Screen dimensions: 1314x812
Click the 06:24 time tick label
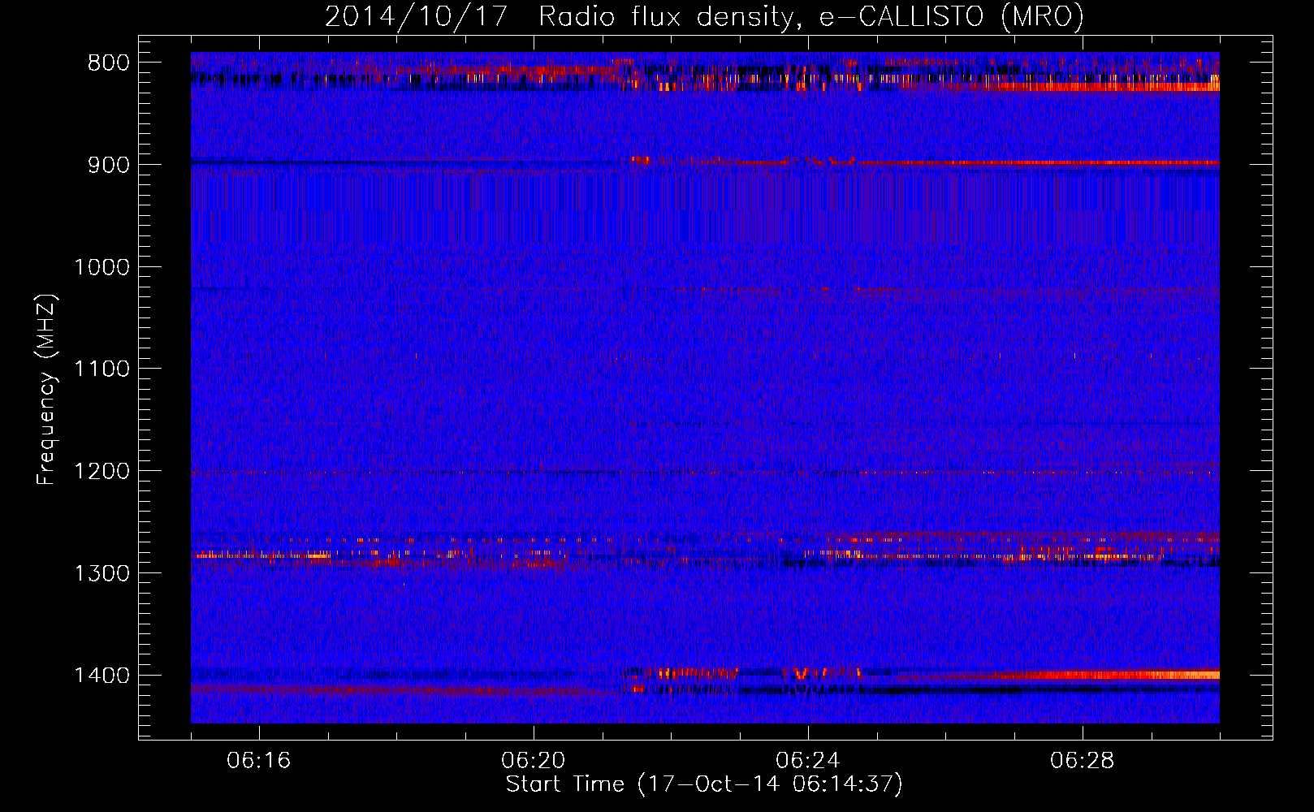click(808, 761)
